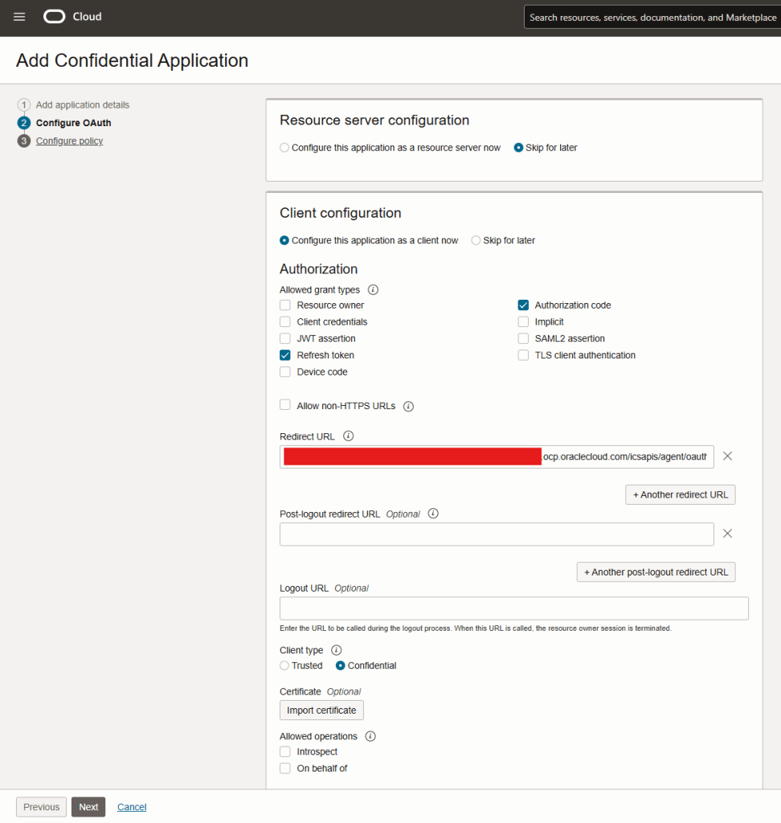
Task: Uncheck the Refresh token checkbox
Action: coord(285,355)
